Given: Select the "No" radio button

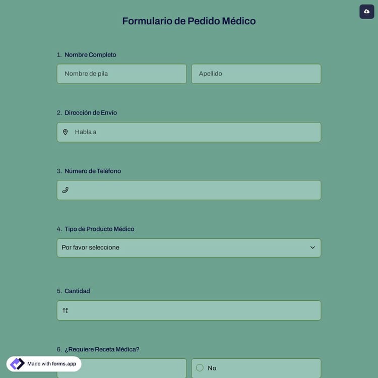Looking at the screenshot, I should 200,368.
